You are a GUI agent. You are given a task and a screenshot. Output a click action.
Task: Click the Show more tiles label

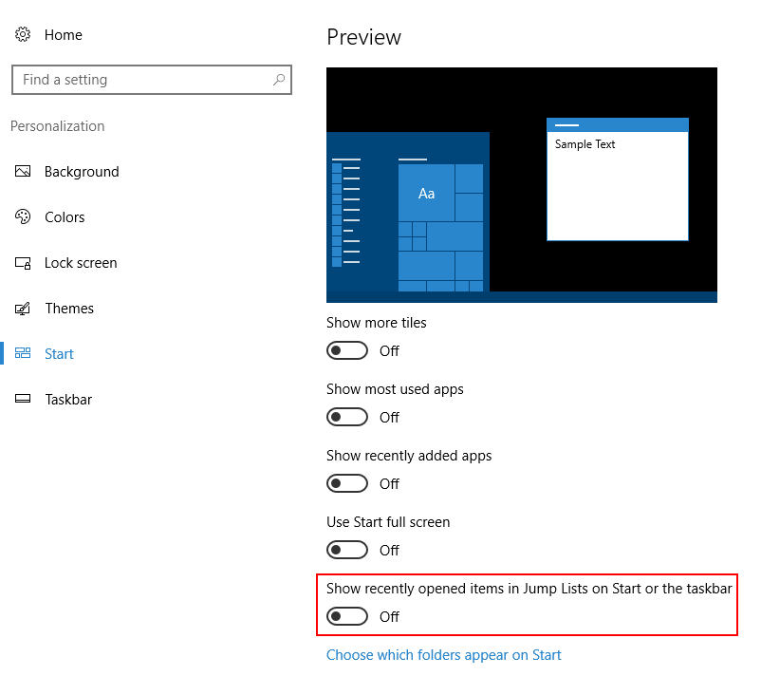pos(376,323)
